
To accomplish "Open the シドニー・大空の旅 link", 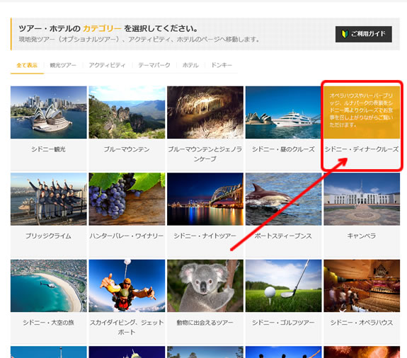I will (49, 323).
